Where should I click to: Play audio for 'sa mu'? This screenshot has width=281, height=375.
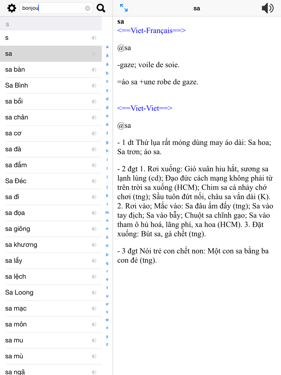pos(94,340)
